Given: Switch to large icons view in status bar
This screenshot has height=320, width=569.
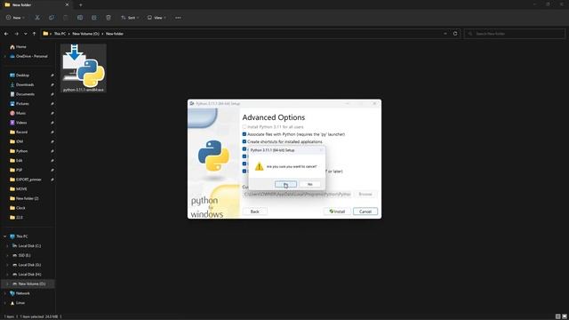Looking at the screenshot, I should coord(565,316).
